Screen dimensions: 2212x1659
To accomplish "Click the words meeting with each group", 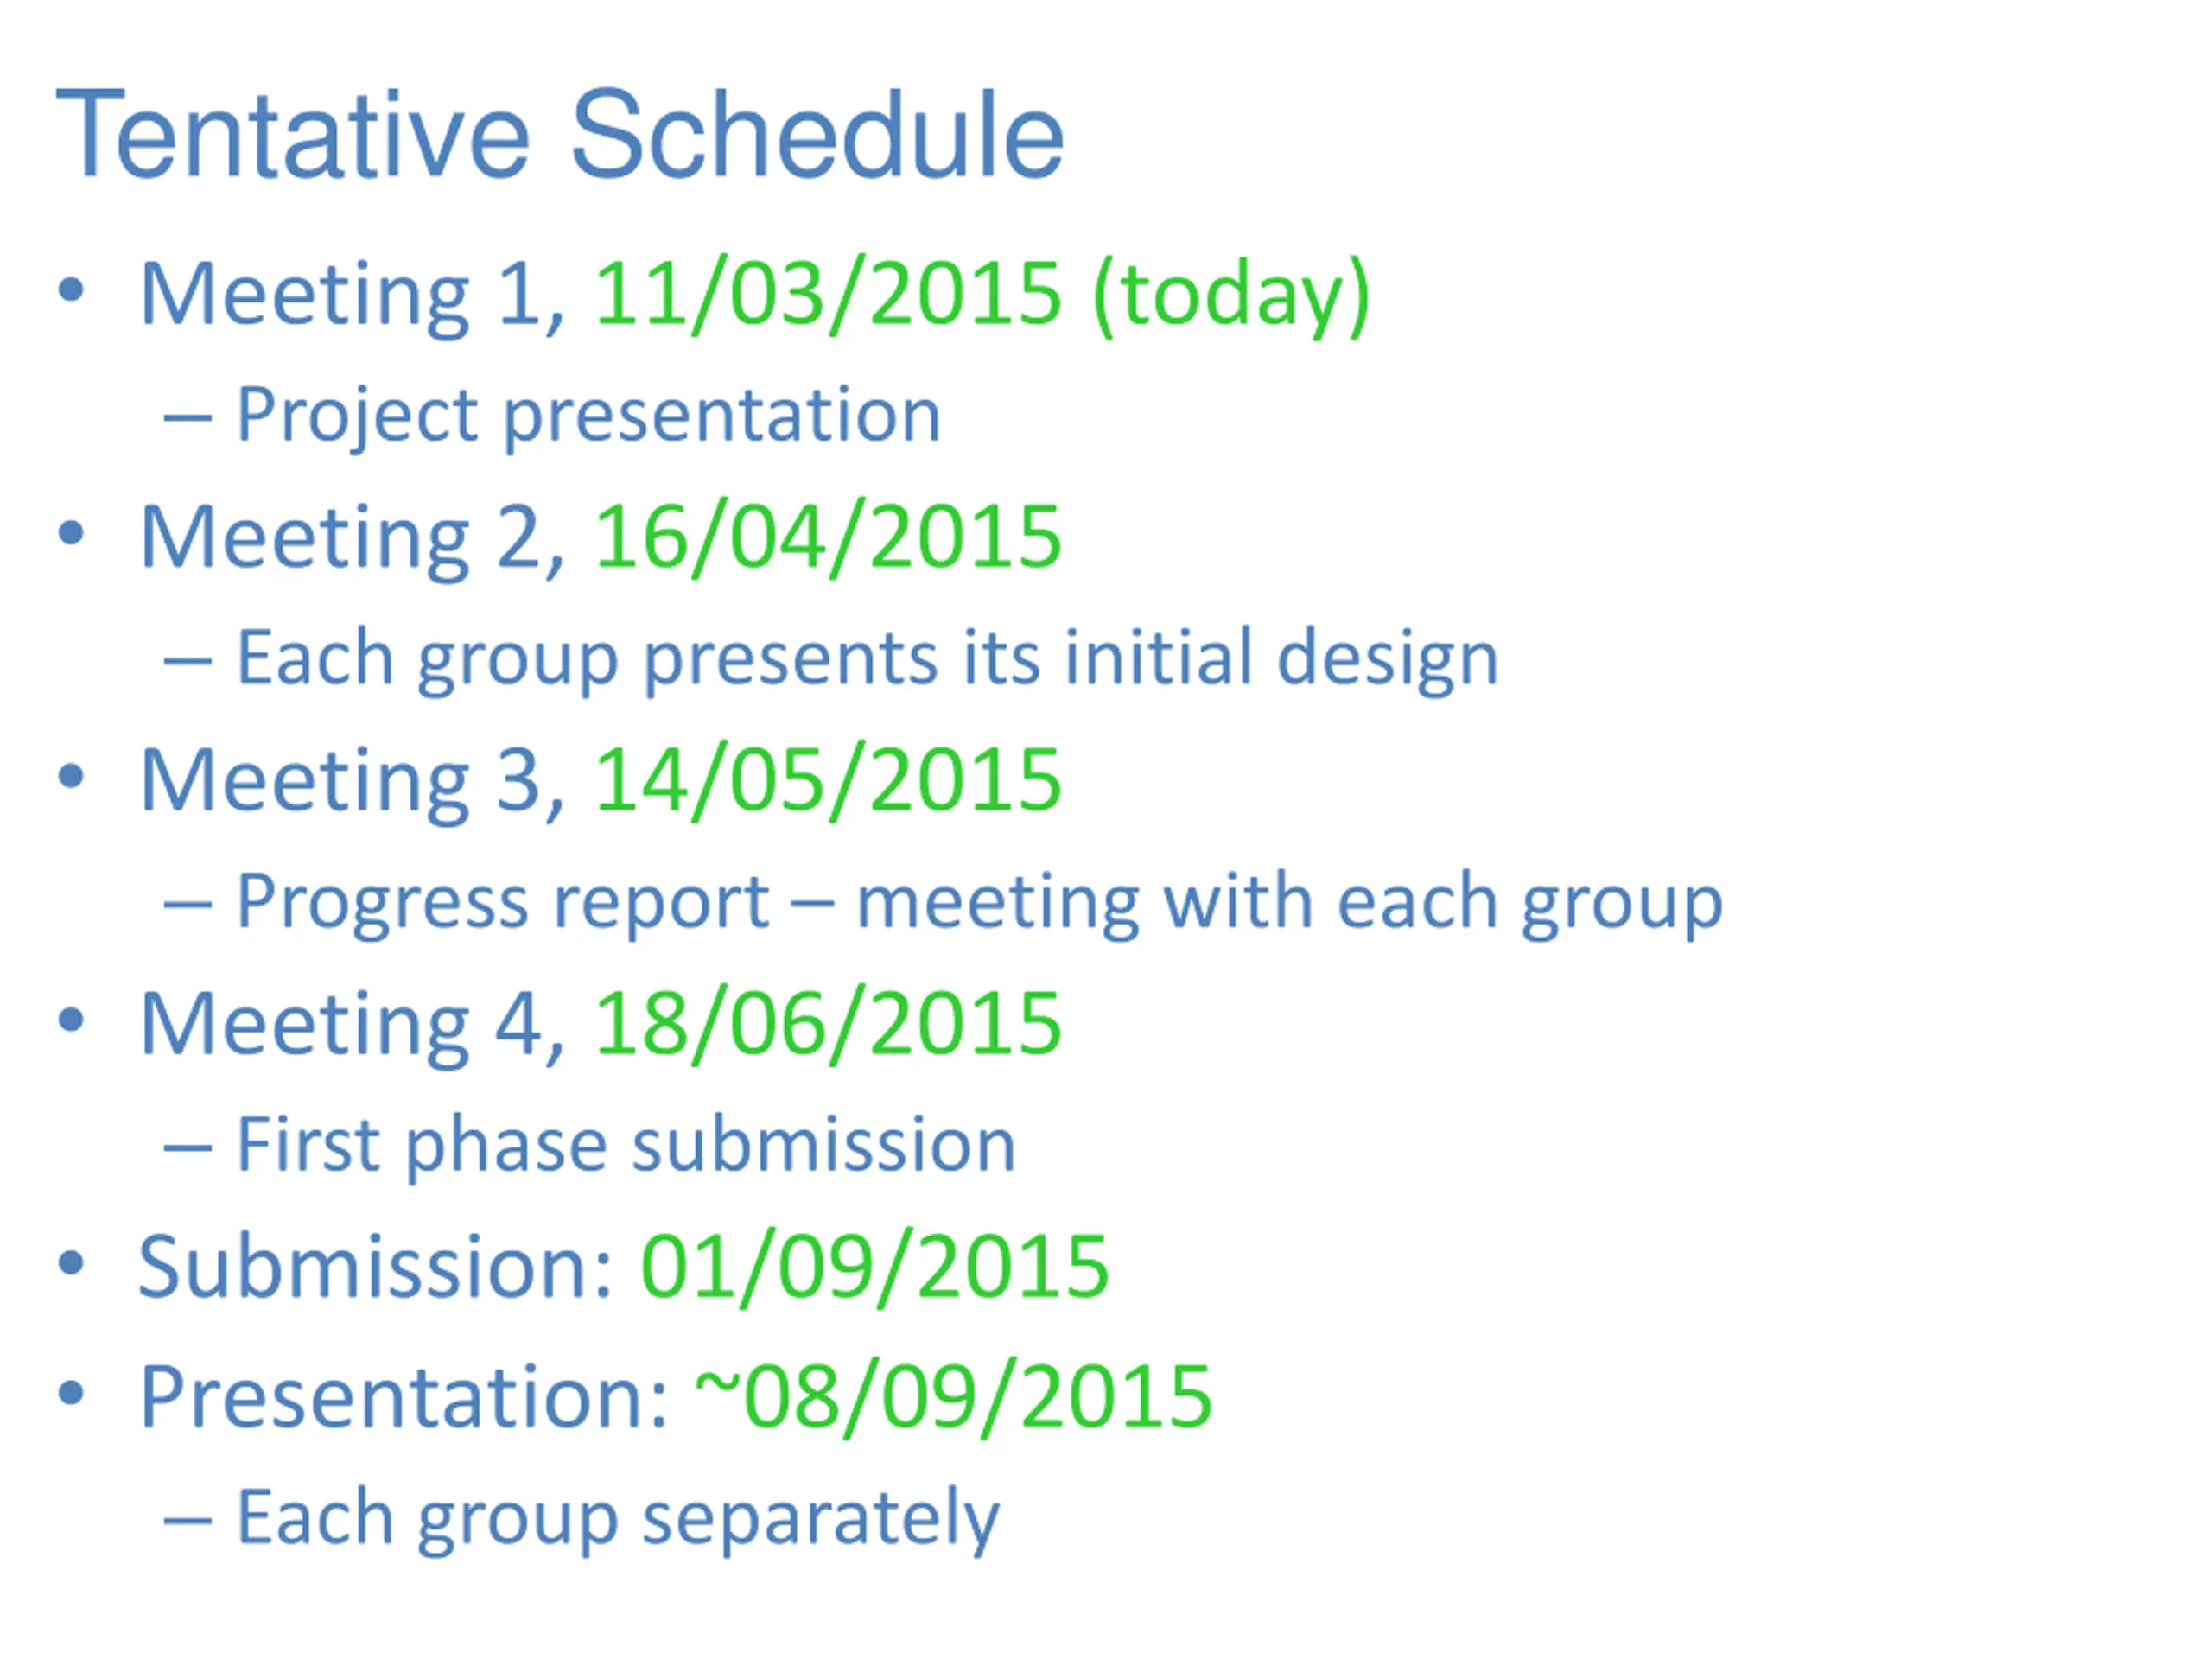I will pos(1289,904).
